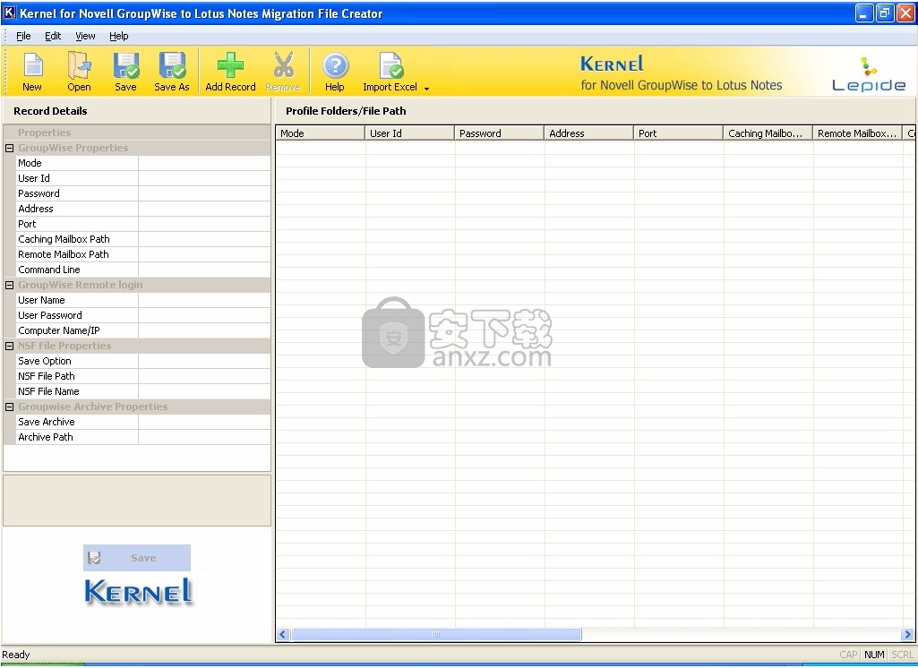Sort by the Password column header
Screen dimensions: 918x668
point(500,133)
